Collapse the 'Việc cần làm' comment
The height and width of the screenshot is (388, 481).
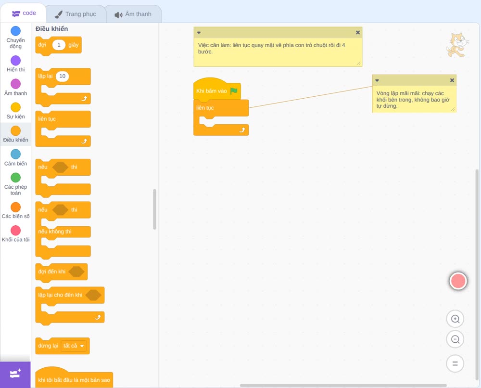(199, 33)
